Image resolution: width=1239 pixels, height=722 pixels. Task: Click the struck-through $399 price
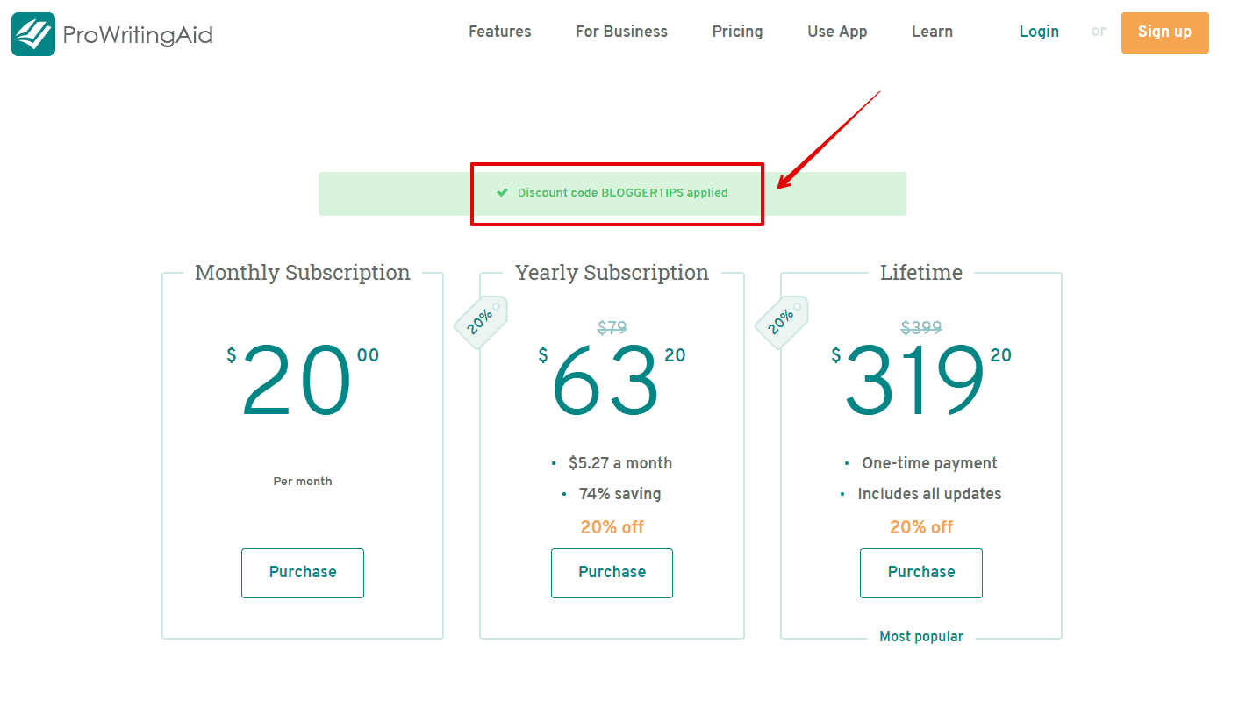click(x=921, y=328)
